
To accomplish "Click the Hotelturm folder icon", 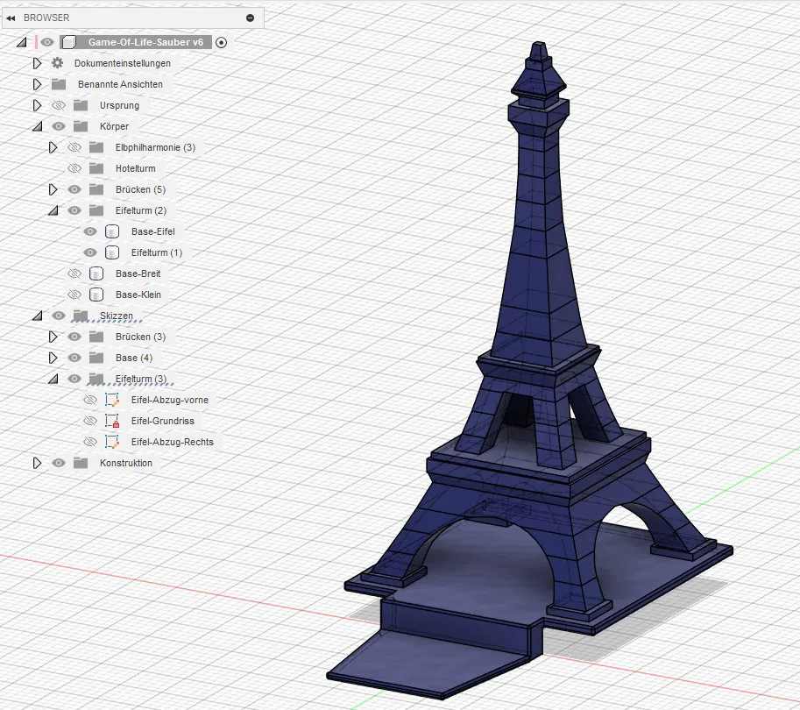I will 96,168.
